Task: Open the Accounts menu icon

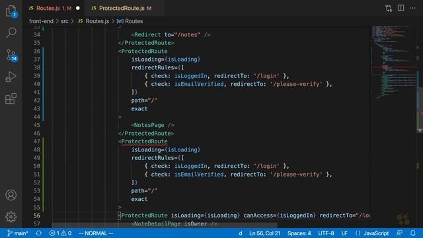Action: 11,195
